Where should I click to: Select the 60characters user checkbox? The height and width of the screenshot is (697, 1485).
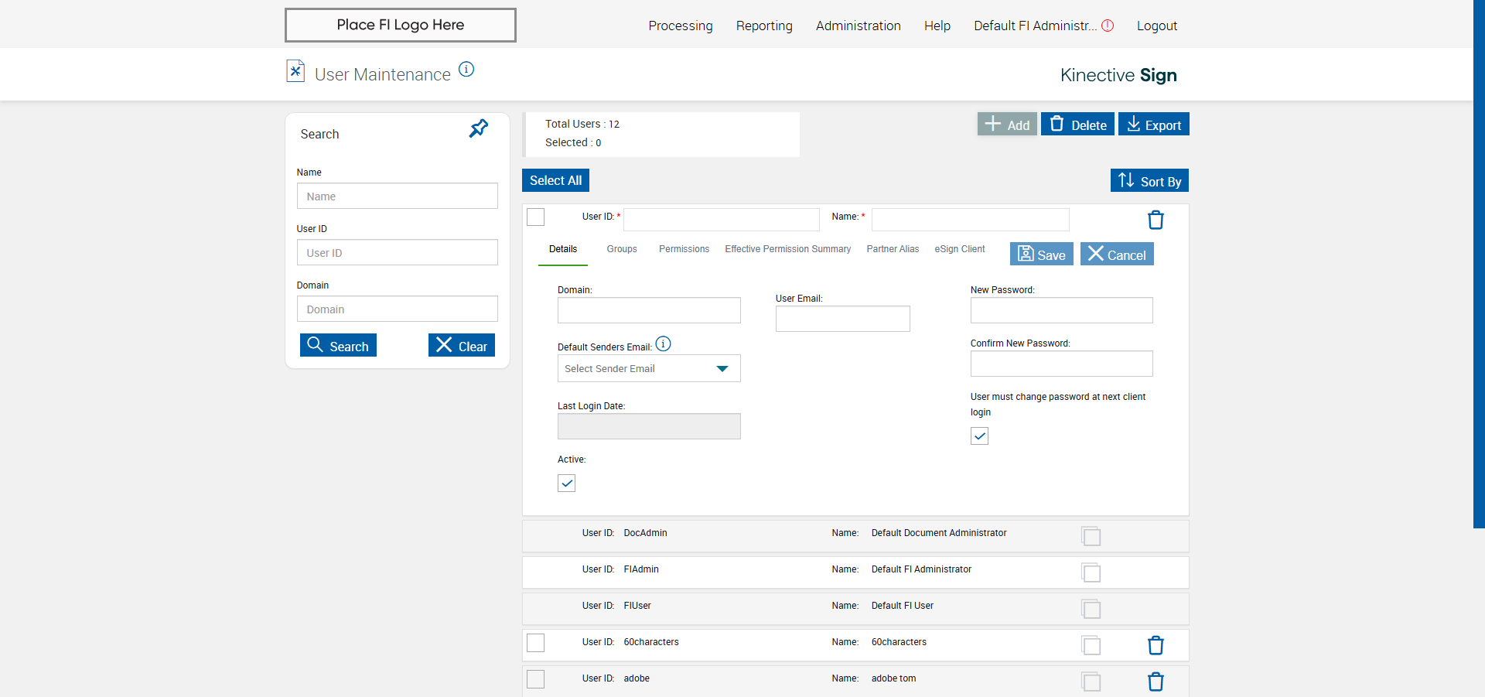[x=535, y=643]
